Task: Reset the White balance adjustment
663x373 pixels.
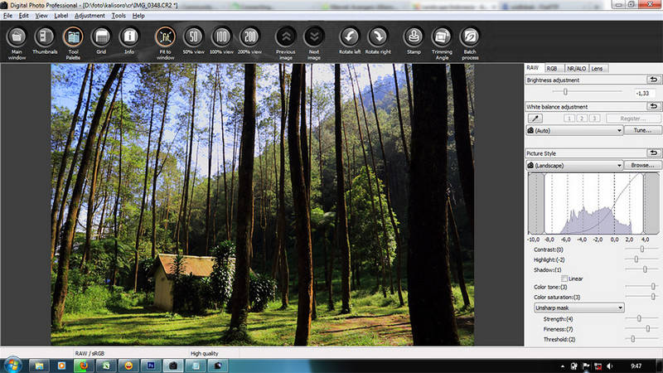Action: [x=654, y=106]
